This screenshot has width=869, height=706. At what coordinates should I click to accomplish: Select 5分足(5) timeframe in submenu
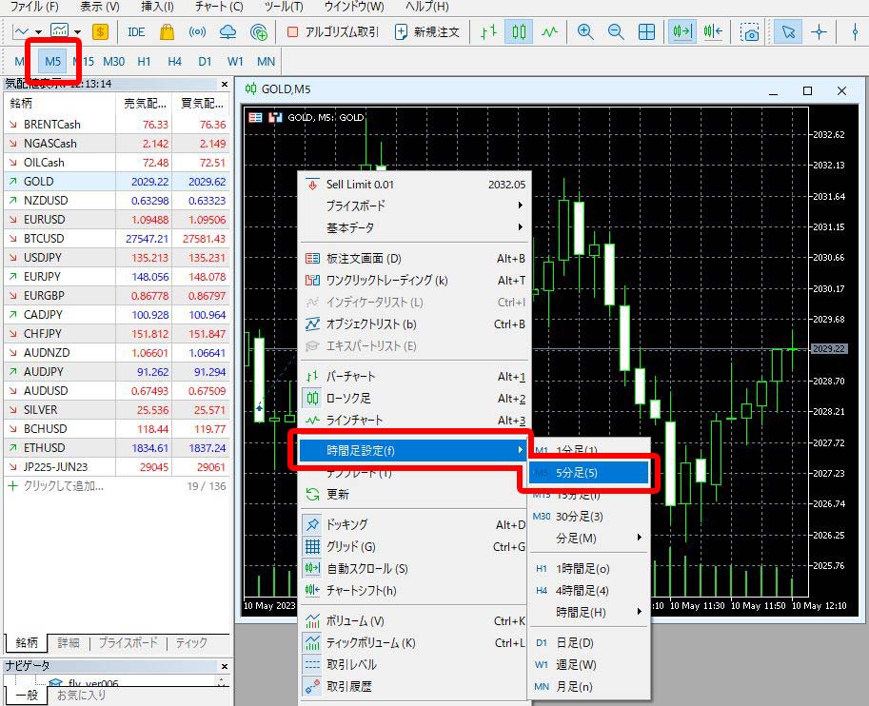[x=588, y=472]
